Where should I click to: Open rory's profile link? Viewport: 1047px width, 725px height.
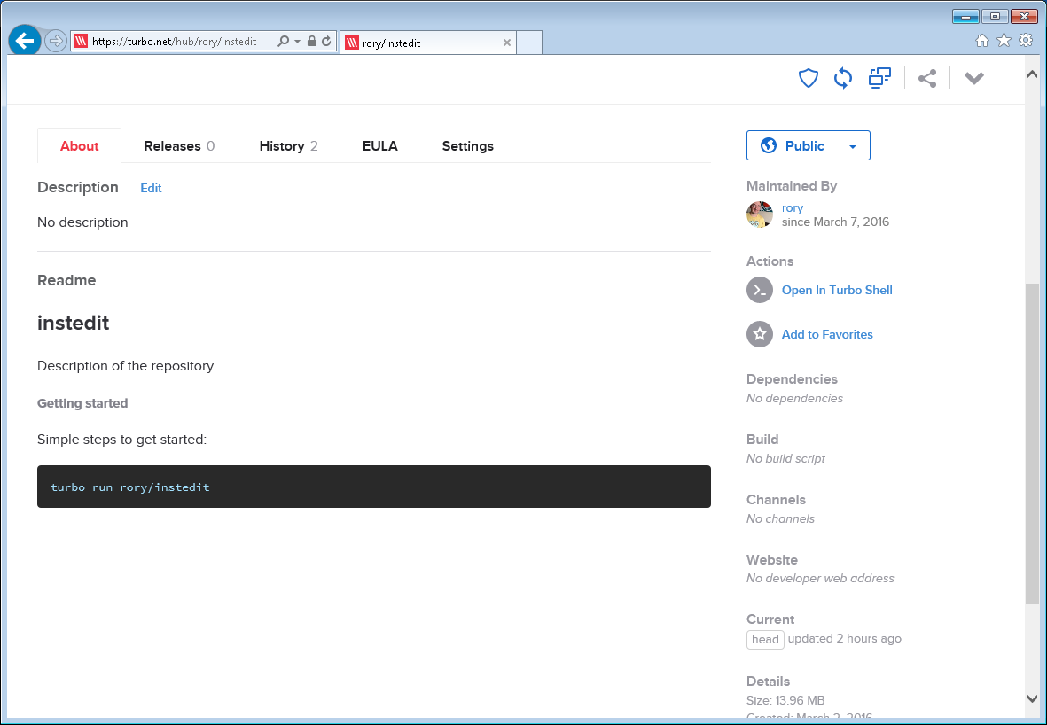tap(792, 208)
